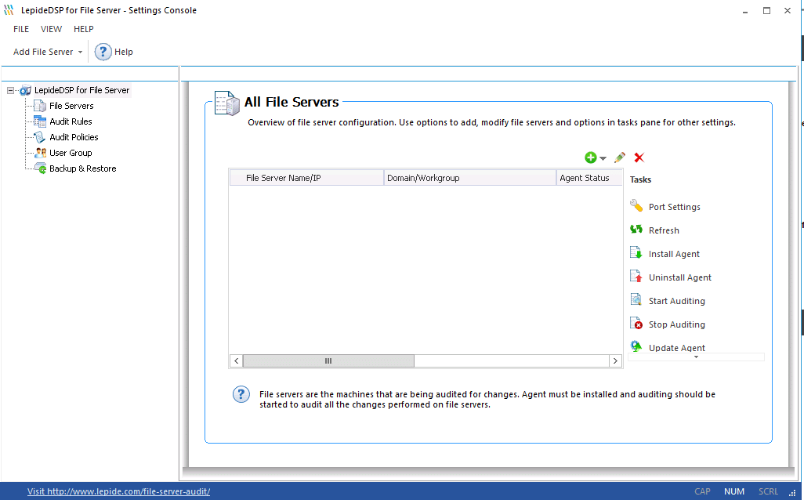Click the Start Auditing task link
The image size is (804, 500).
pyautogui.click(x=677, y=302)
